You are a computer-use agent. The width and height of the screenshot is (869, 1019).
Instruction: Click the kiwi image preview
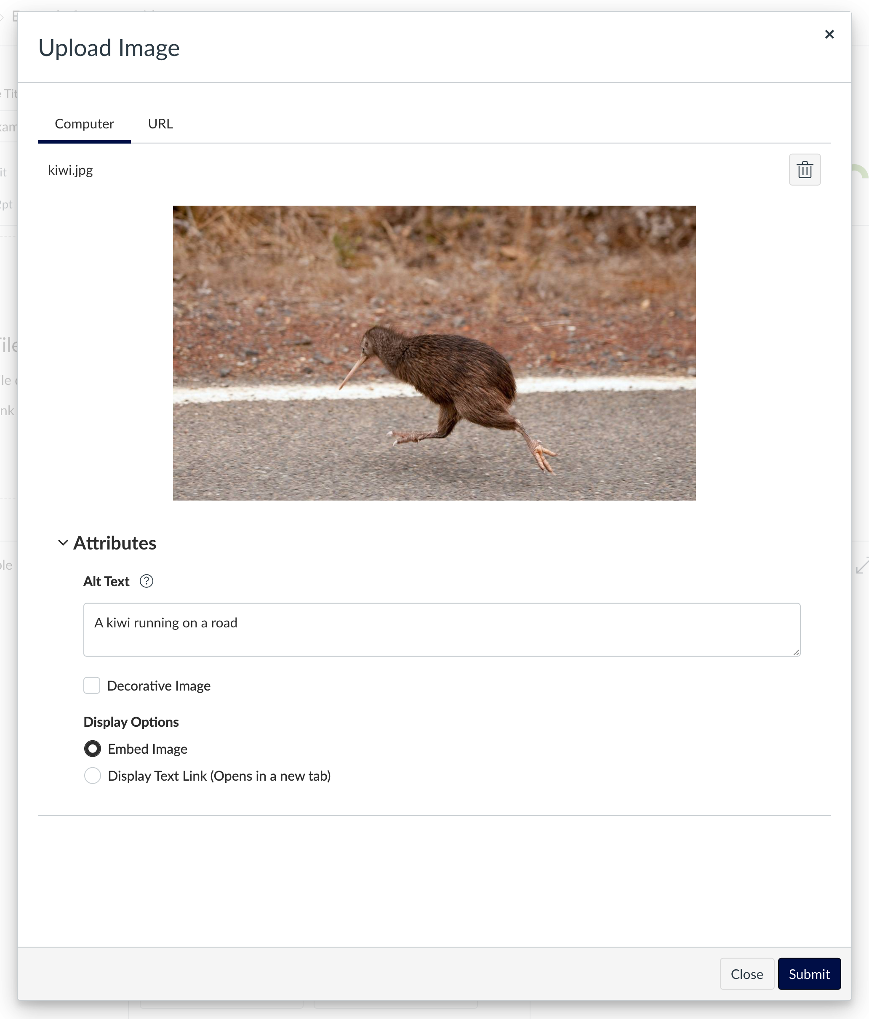[x=434, y=353]
